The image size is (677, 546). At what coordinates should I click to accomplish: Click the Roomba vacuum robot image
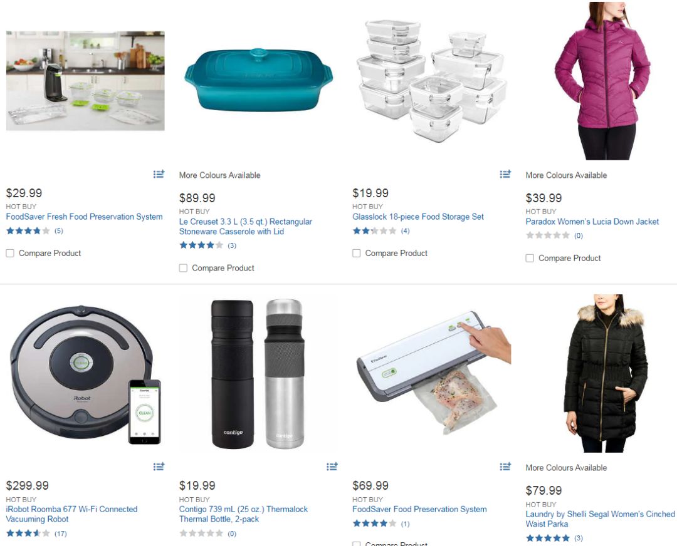[x=85, y=374]
